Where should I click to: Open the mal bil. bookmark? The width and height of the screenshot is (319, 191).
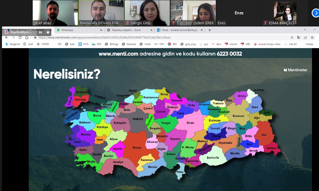tap(291, 44)
